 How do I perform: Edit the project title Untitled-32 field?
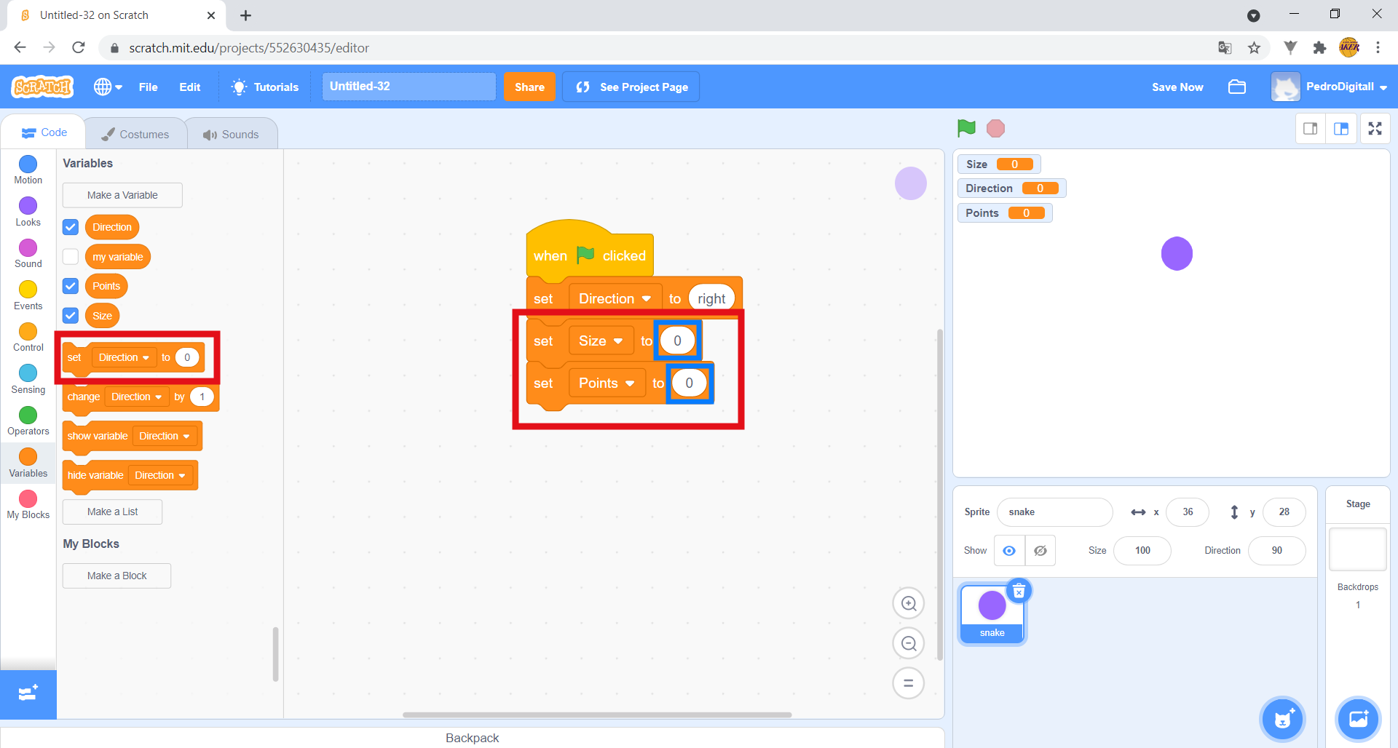pyautogui.click(x=409, y=87)
